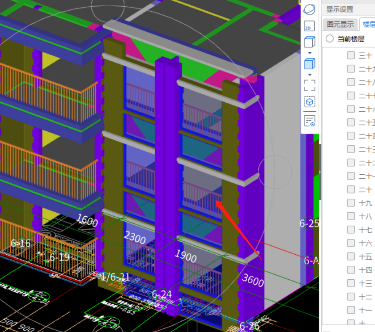The height and width of the screenshot is (332, 375).
Task: Click the dashed-box cube local 3D icon
Action: (310, 102)
